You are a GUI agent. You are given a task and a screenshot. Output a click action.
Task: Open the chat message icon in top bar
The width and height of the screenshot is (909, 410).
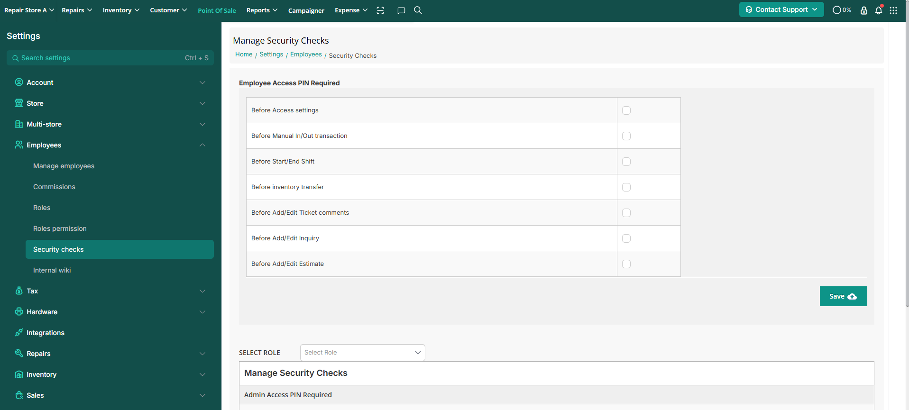tap(401, 10)
